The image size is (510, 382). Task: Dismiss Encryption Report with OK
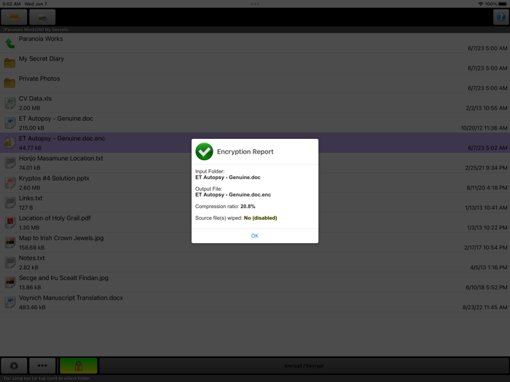255,236
